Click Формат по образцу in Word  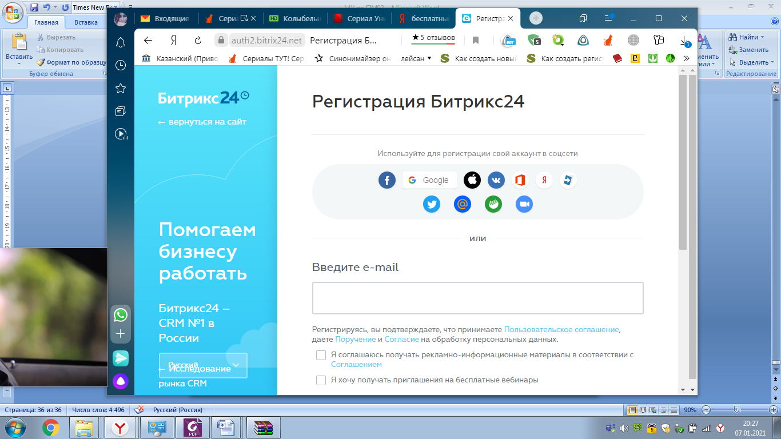coord(71,62)
